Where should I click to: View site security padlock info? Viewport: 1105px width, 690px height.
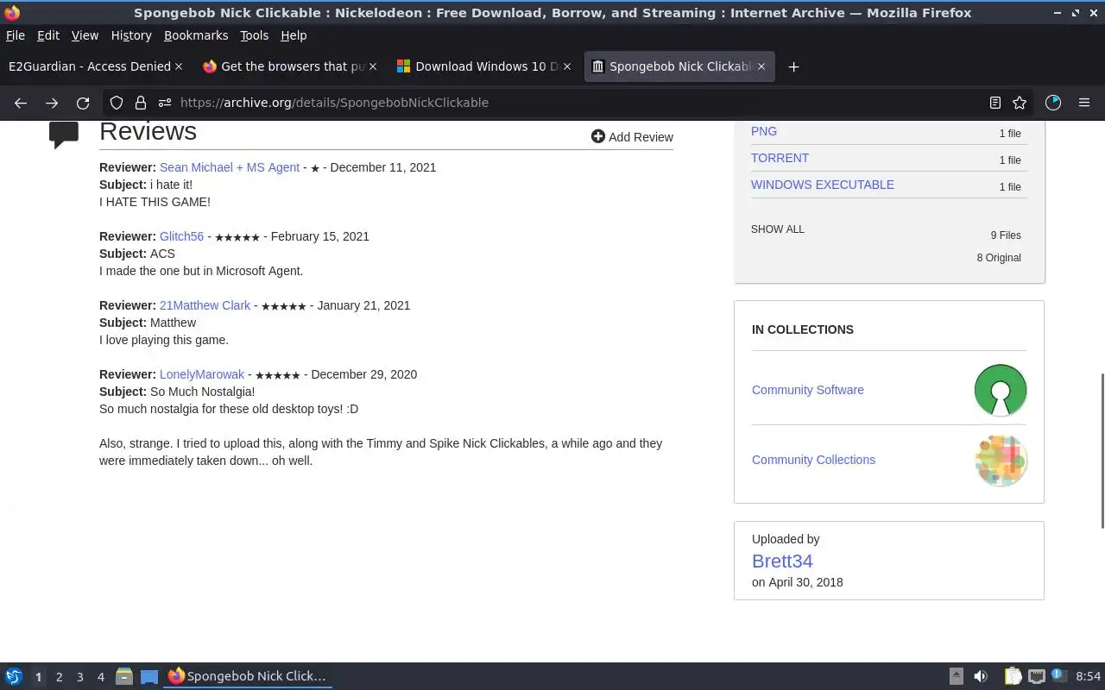pyautogui.click(x=140, y=103)
